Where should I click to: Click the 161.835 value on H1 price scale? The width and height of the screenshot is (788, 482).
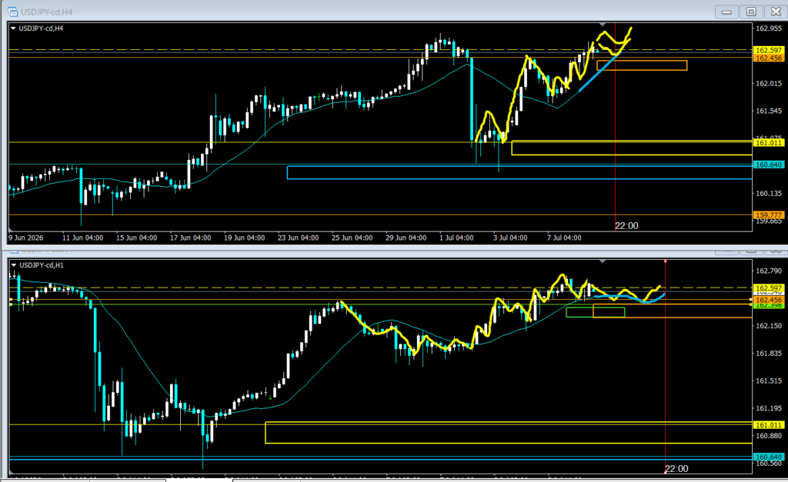pos(769,354)
